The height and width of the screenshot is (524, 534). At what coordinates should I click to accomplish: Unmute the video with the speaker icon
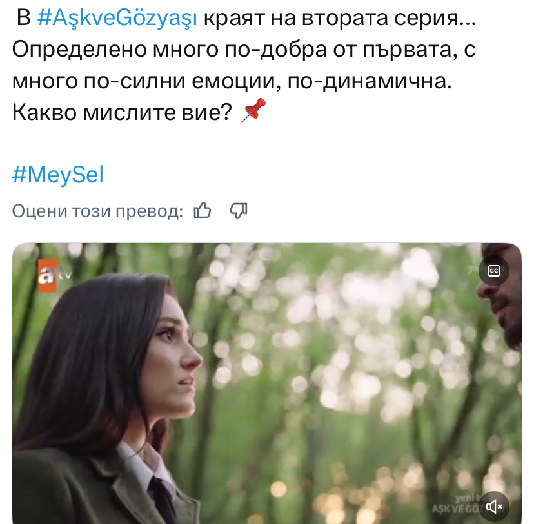(x=494, y=507)
